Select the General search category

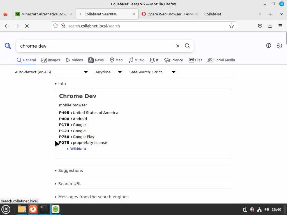tap(26, 60)
